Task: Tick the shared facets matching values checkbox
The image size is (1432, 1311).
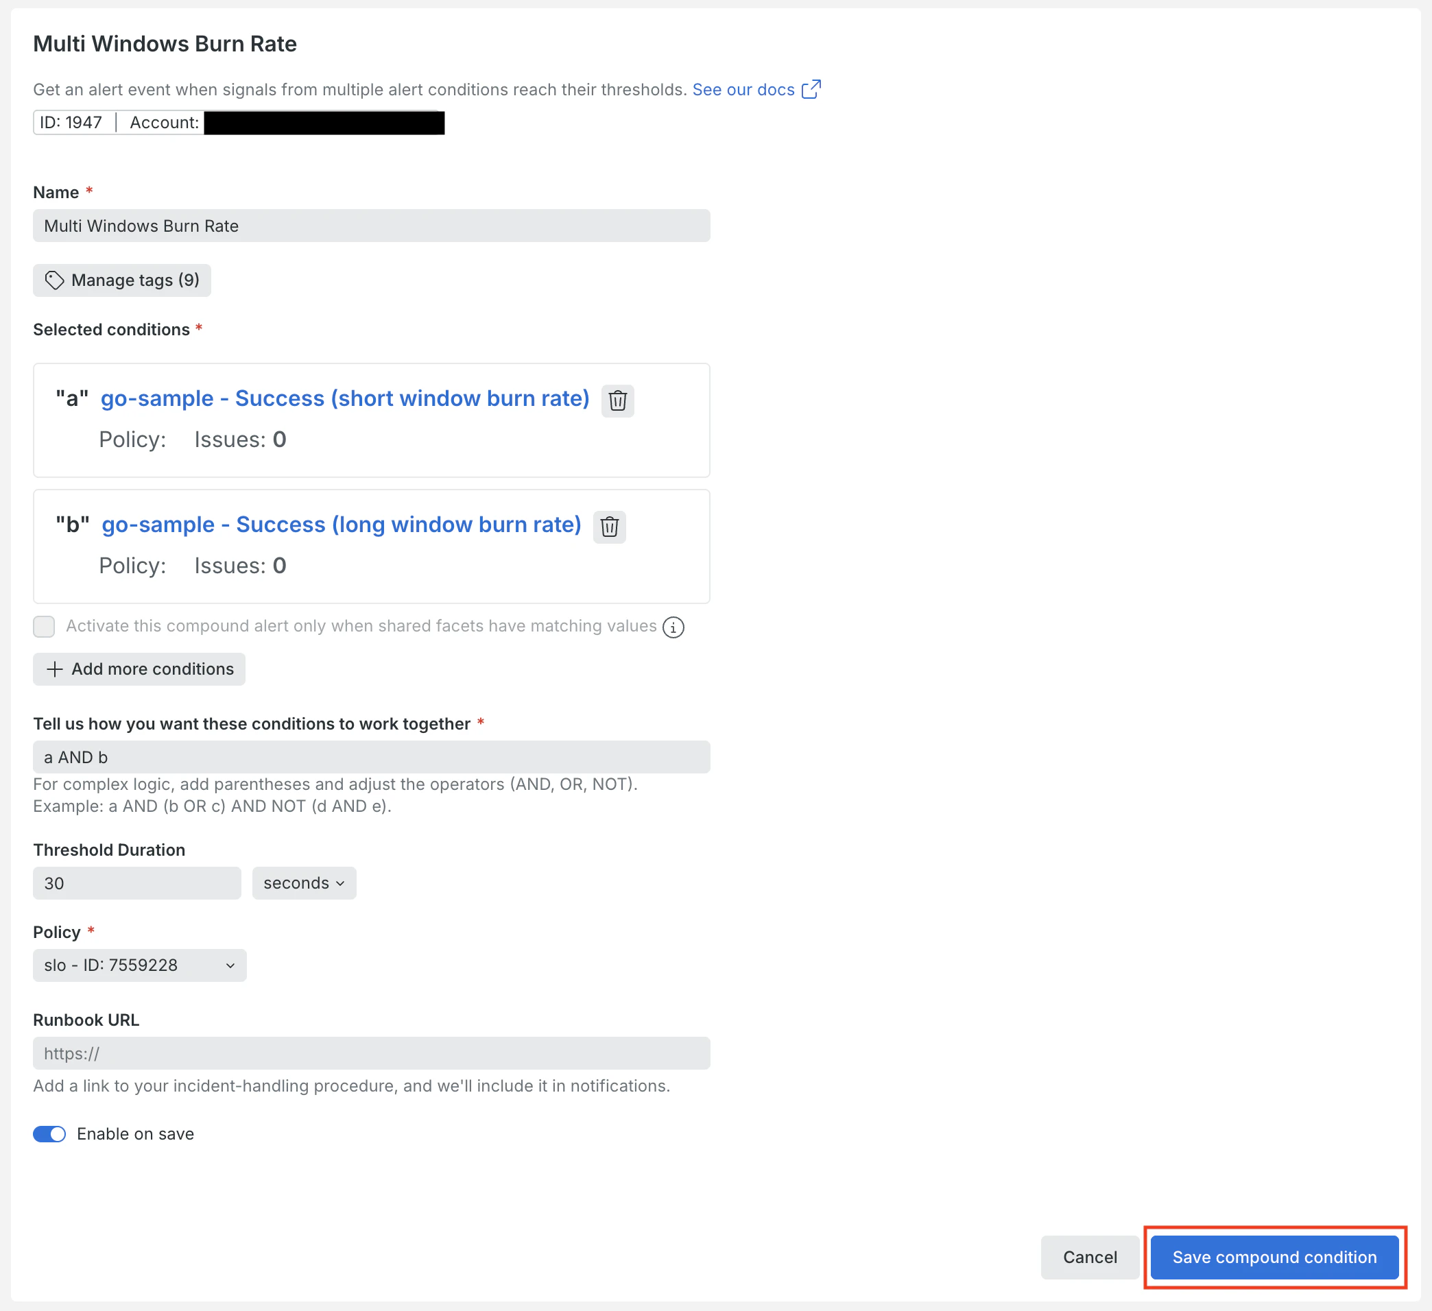Action: pyautogui.click(x=44, y=627)
